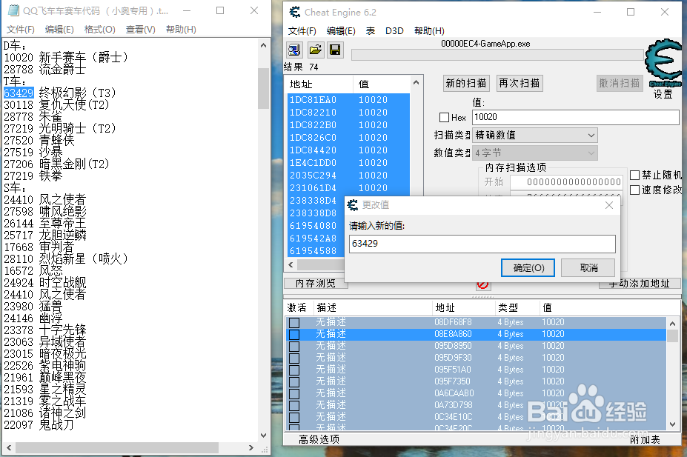This screenshot has width=687, height=457.
Task: Click the highlighted 63429 text in Notepad
Action: [x=19, y=93]
